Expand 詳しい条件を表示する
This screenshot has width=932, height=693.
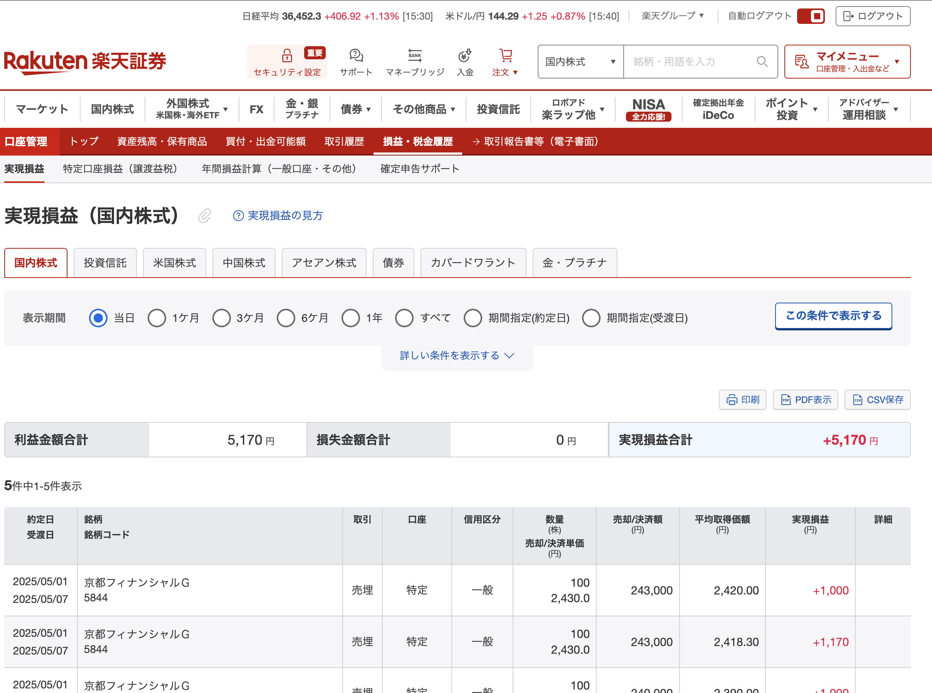(x=457, y=356)
